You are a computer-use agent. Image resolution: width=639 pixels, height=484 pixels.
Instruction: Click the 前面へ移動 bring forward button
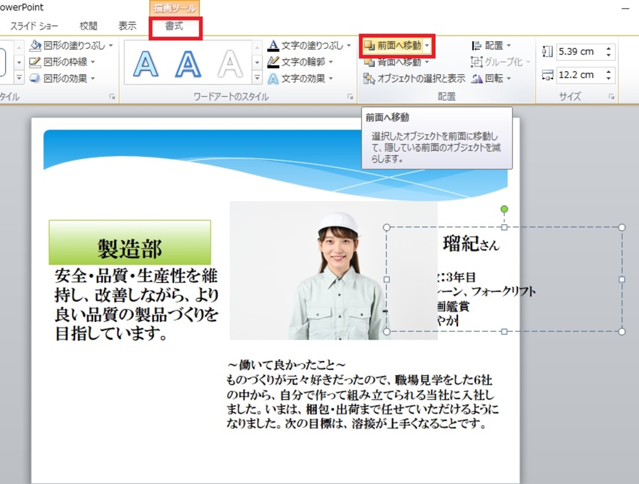click(394, 45)
